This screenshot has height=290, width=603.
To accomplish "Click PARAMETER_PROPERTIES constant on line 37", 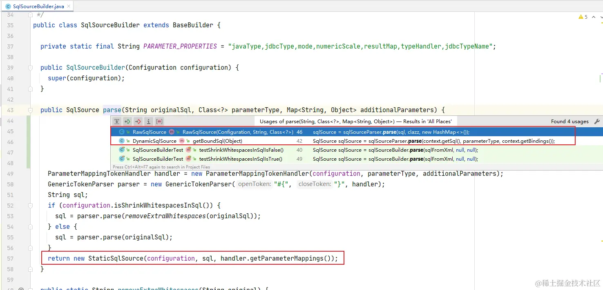I will [x=180, y=46].
